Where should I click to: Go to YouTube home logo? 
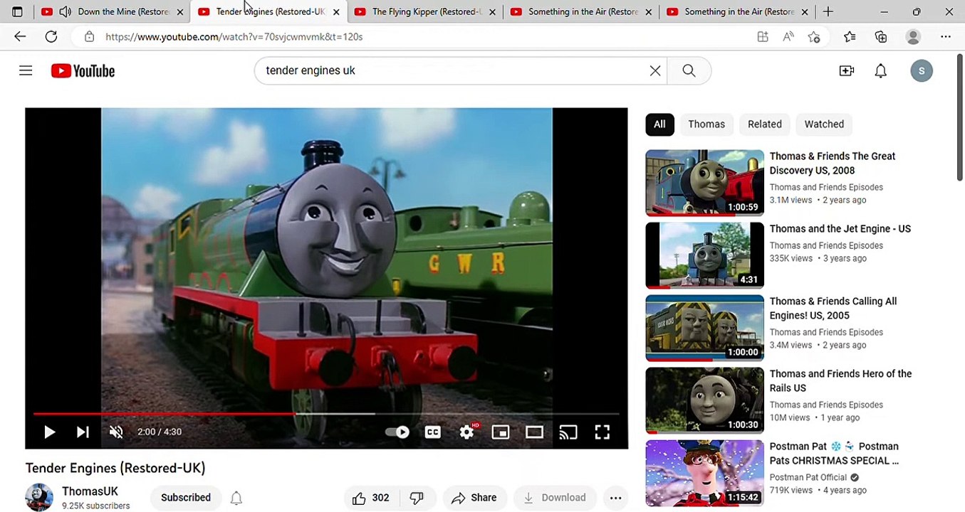pos(83,70)
